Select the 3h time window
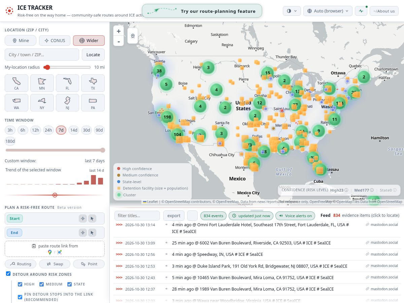404x303 pixels. point(10,130)
